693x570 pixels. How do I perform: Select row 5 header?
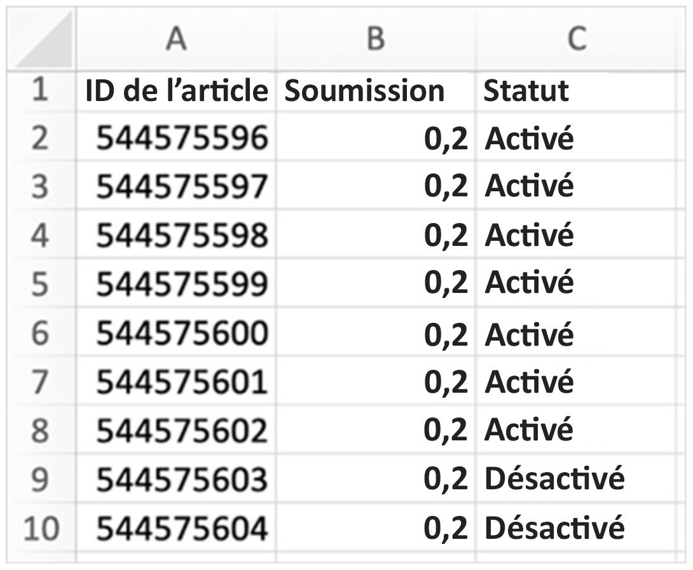point(39,283)
